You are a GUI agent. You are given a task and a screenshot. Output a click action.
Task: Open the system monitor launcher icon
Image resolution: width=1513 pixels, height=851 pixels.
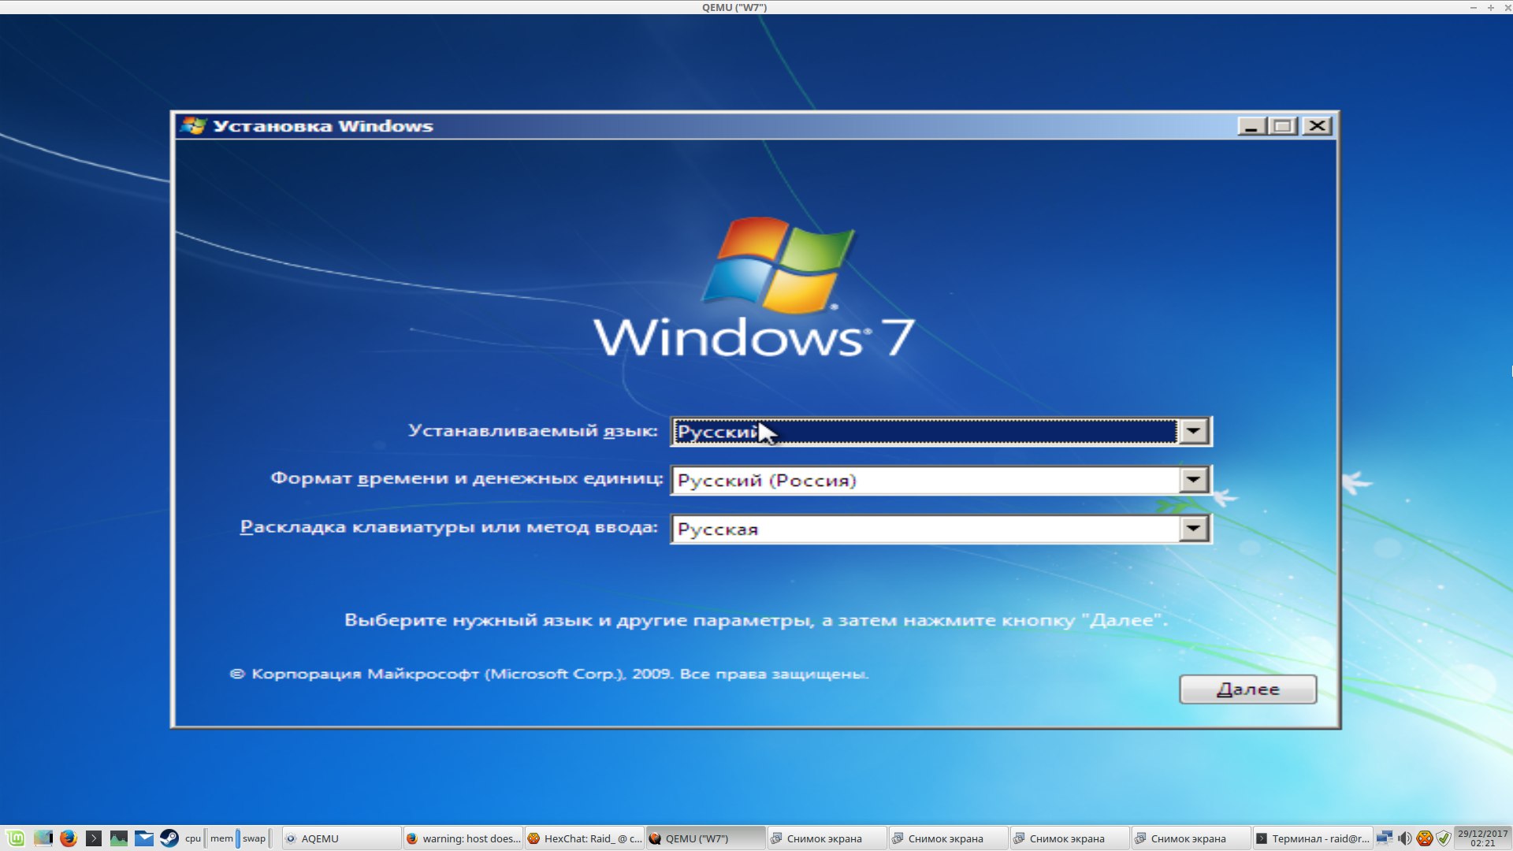(119, 838)
